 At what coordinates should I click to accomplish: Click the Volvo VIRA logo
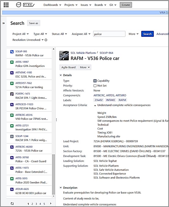point(25,5)
